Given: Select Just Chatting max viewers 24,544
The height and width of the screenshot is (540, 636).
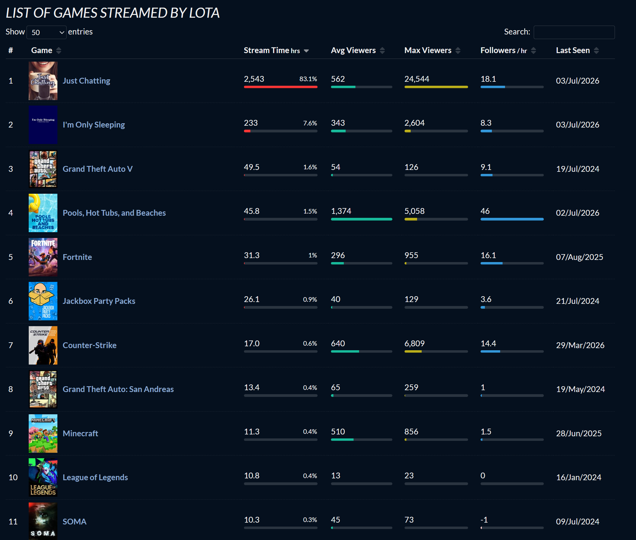Looking at the screenshot, I should click(x=417, y=79).
